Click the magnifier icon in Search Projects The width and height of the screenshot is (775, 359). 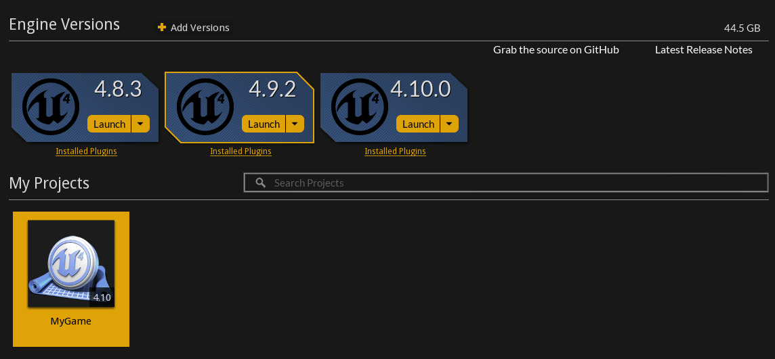(x=261, y=183)
